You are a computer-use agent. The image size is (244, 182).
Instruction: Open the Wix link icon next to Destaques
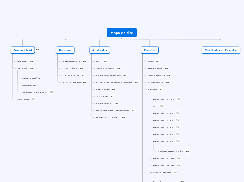tap(32, 61)
